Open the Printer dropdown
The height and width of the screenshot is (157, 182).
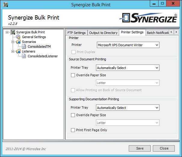tap(128, 45)
